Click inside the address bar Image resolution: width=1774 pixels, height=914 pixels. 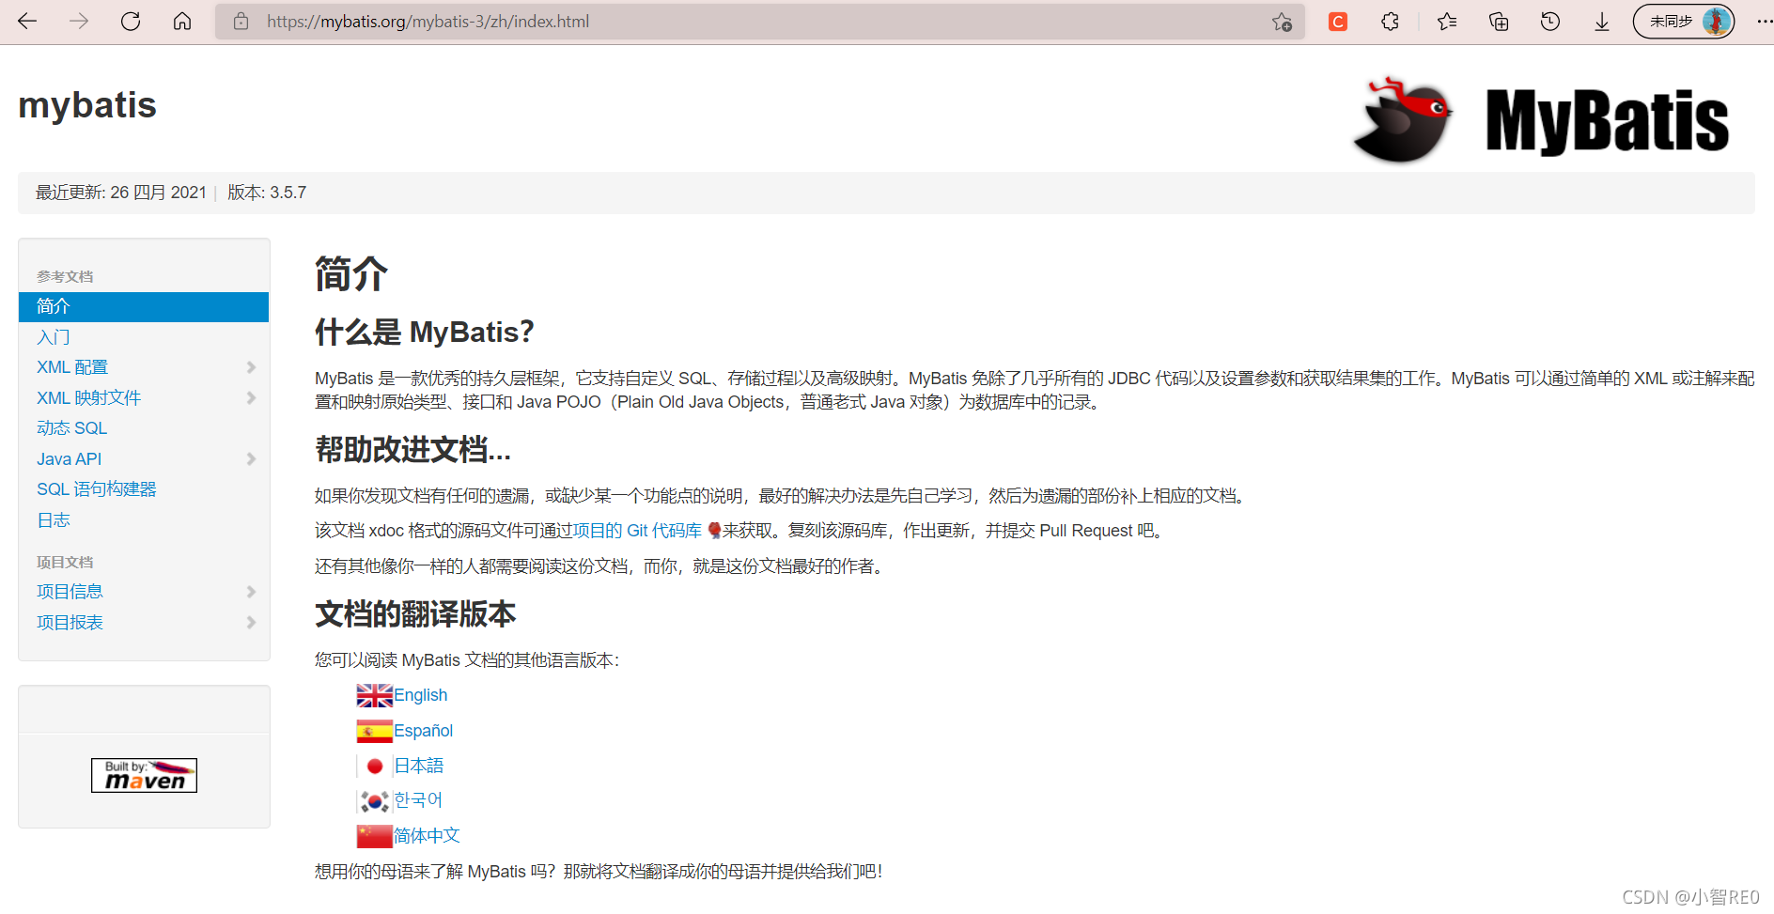(564, 21)
